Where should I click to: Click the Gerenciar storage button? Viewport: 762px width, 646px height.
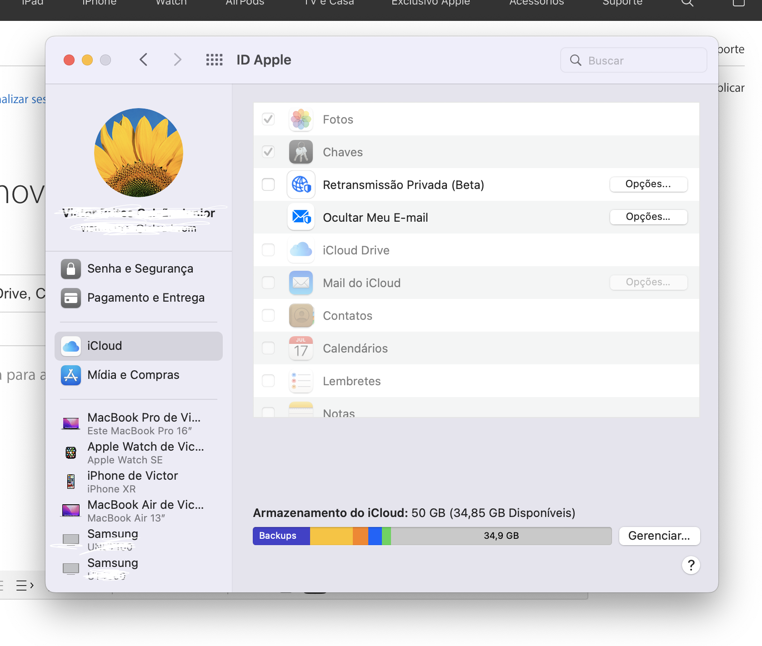click(x=659, y=536)
